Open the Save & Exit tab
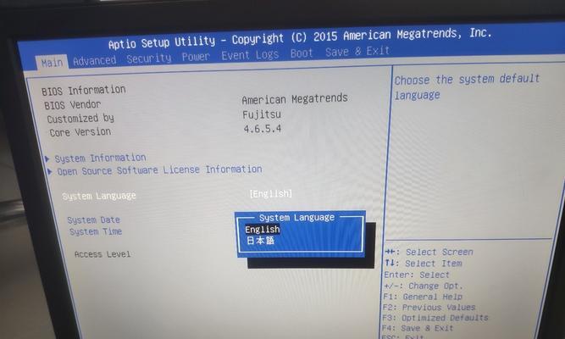565x339 pixels. pyautogui.click(x=357, y=51)
